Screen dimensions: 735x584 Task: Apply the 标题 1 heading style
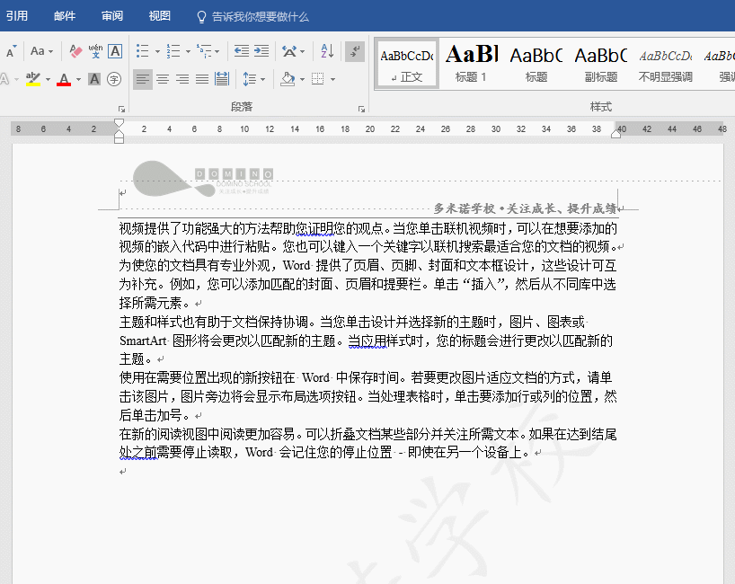point(471,63)
